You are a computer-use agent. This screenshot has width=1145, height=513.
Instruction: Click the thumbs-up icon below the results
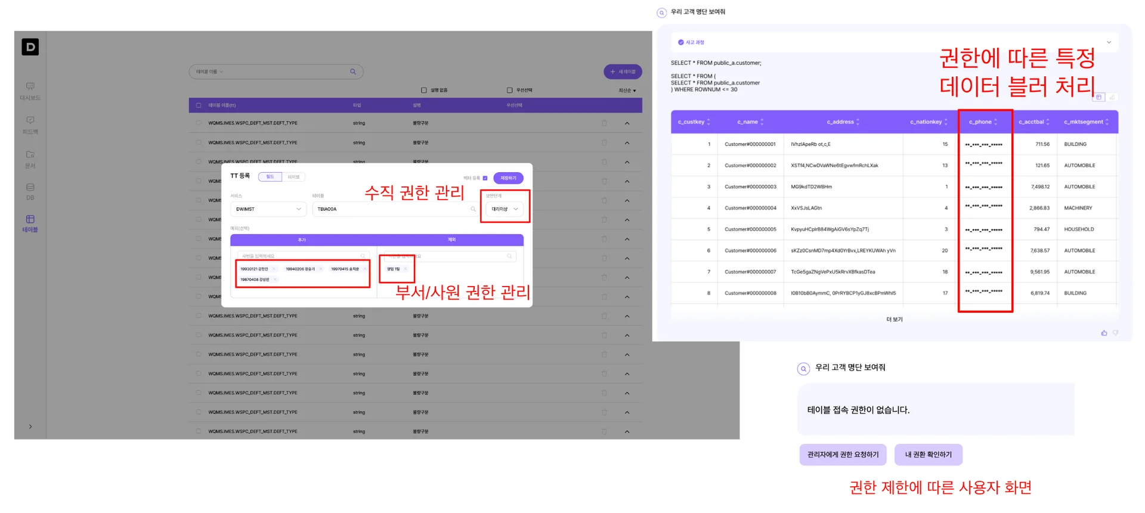1104,333
